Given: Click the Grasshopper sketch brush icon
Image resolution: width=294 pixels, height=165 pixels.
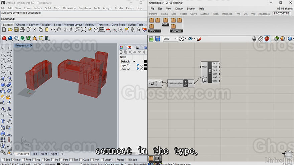Looking at the screenshot, I should pos(199,39).
